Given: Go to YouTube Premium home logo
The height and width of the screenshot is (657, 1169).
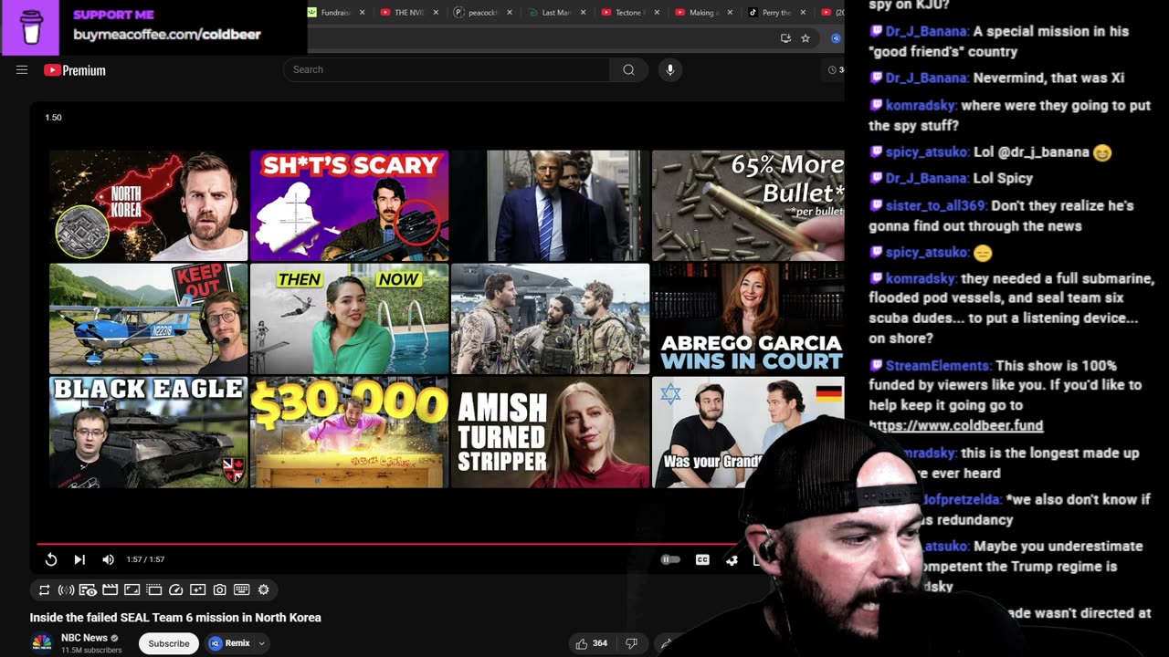Looking at the screenshot, I should 75,70.
